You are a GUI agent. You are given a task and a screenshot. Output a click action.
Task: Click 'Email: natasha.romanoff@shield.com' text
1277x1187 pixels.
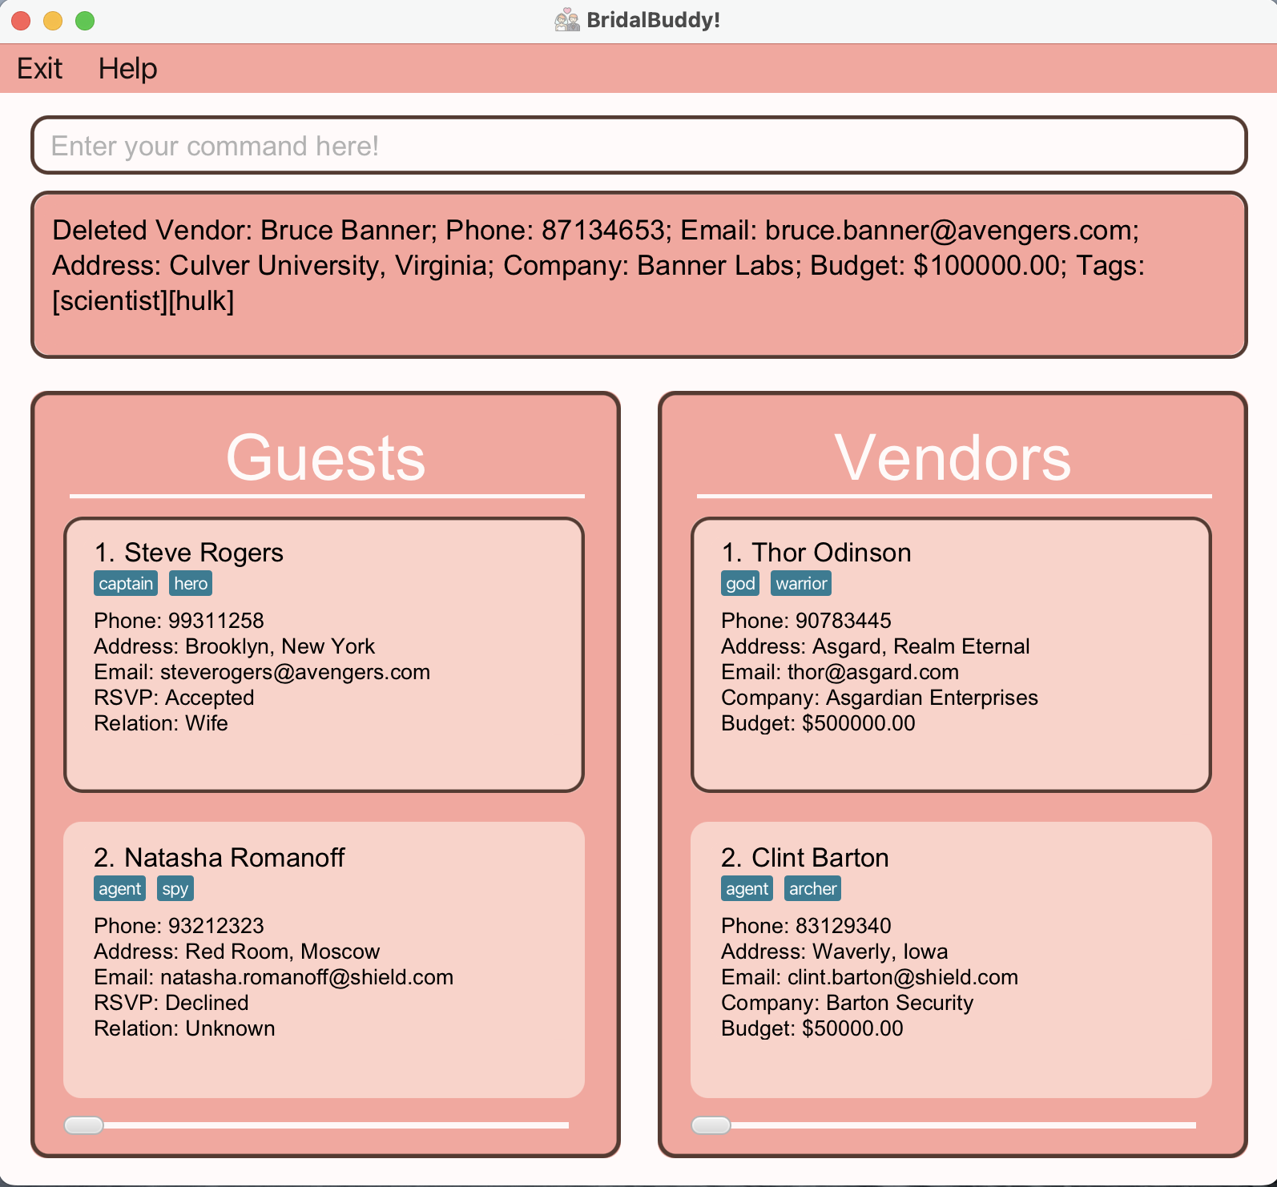[274, 977]
